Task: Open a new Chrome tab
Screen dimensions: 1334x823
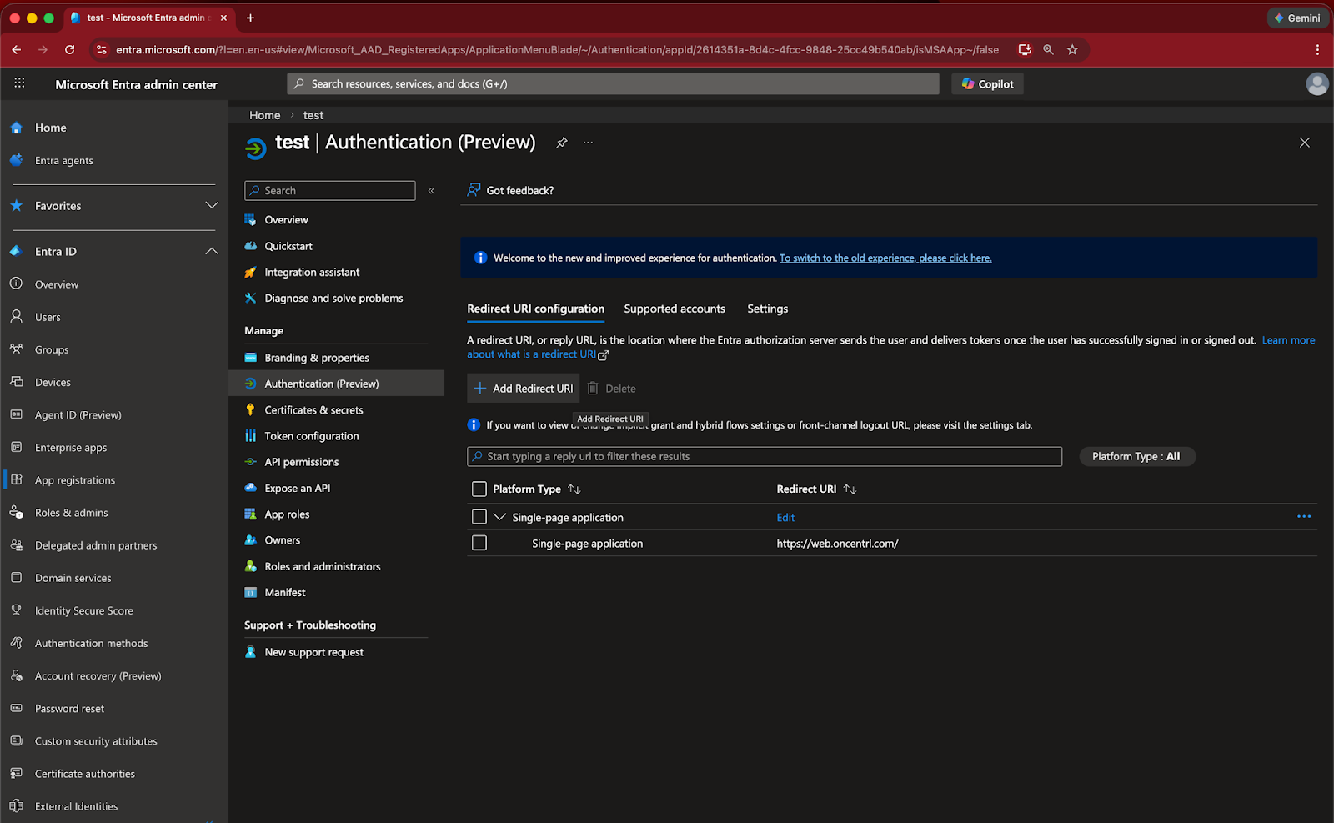Action: coord(250,18)
